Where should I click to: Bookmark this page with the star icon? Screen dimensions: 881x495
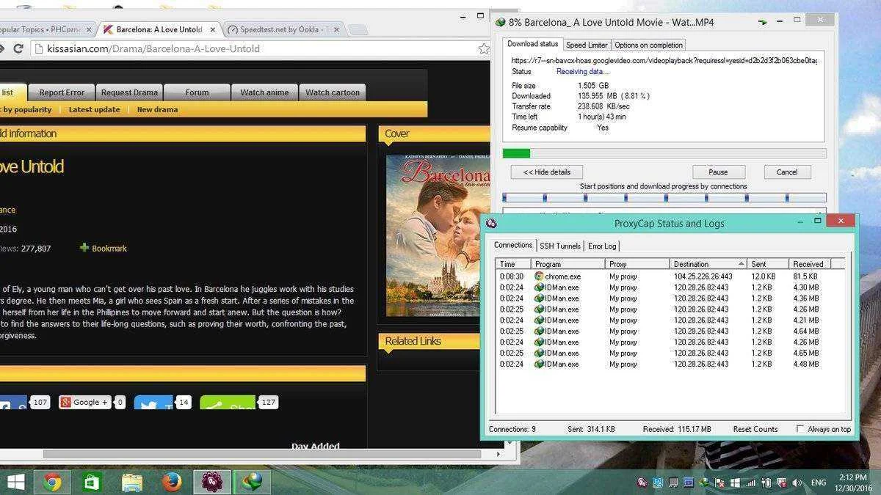point(483,48)
